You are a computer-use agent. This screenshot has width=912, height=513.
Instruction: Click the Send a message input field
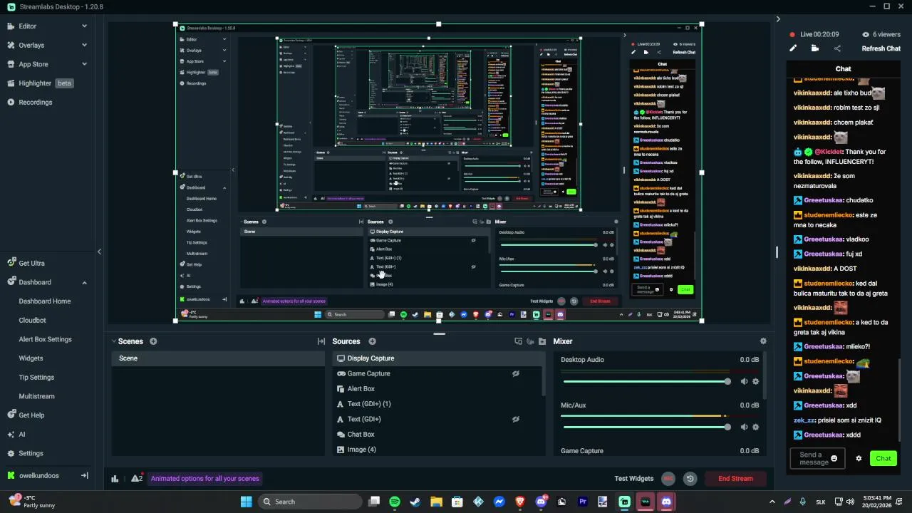817,459
